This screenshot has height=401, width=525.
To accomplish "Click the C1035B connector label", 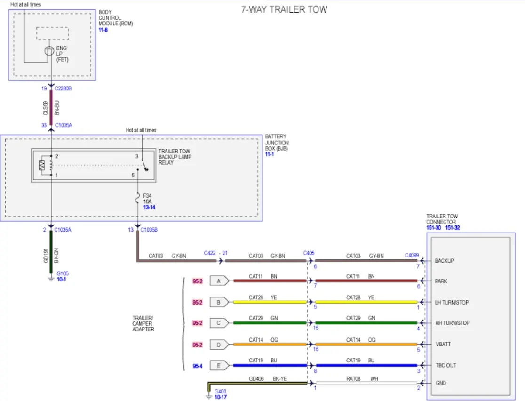I will 149,230.
